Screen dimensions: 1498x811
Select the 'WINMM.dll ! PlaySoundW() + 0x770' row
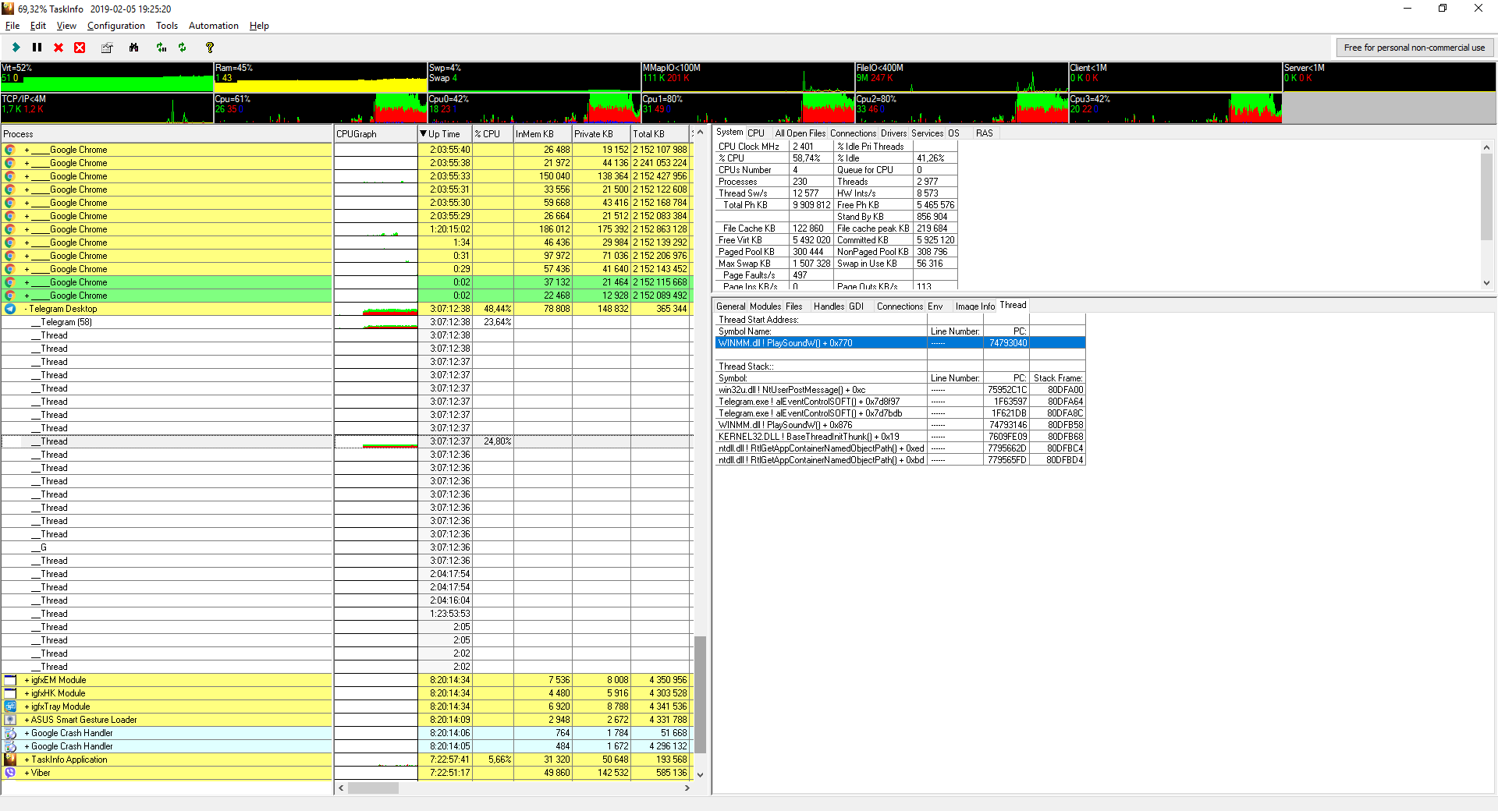[900, 343]
